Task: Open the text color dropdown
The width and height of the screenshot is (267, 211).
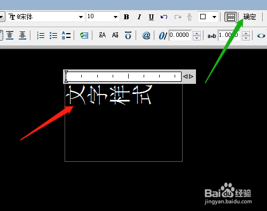Action: tap(214, 17)
